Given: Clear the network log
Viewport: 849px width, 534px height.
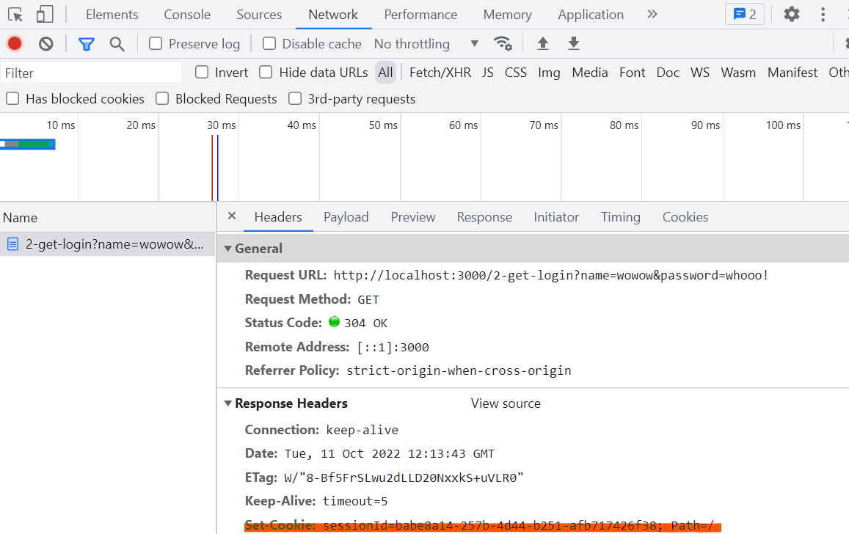Looking at the screenshot, I should pyautogui.click(x=46, y=44).
